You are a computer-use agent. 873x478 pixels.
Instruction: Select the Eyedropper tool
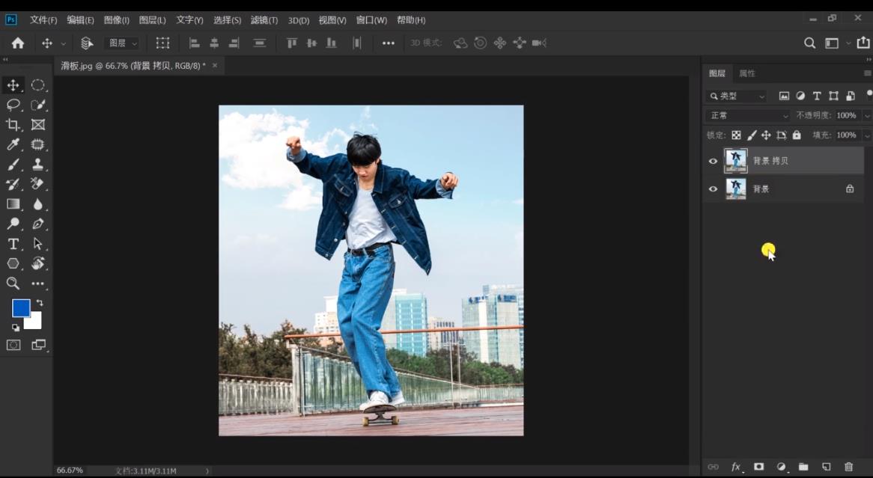[13, 144]
